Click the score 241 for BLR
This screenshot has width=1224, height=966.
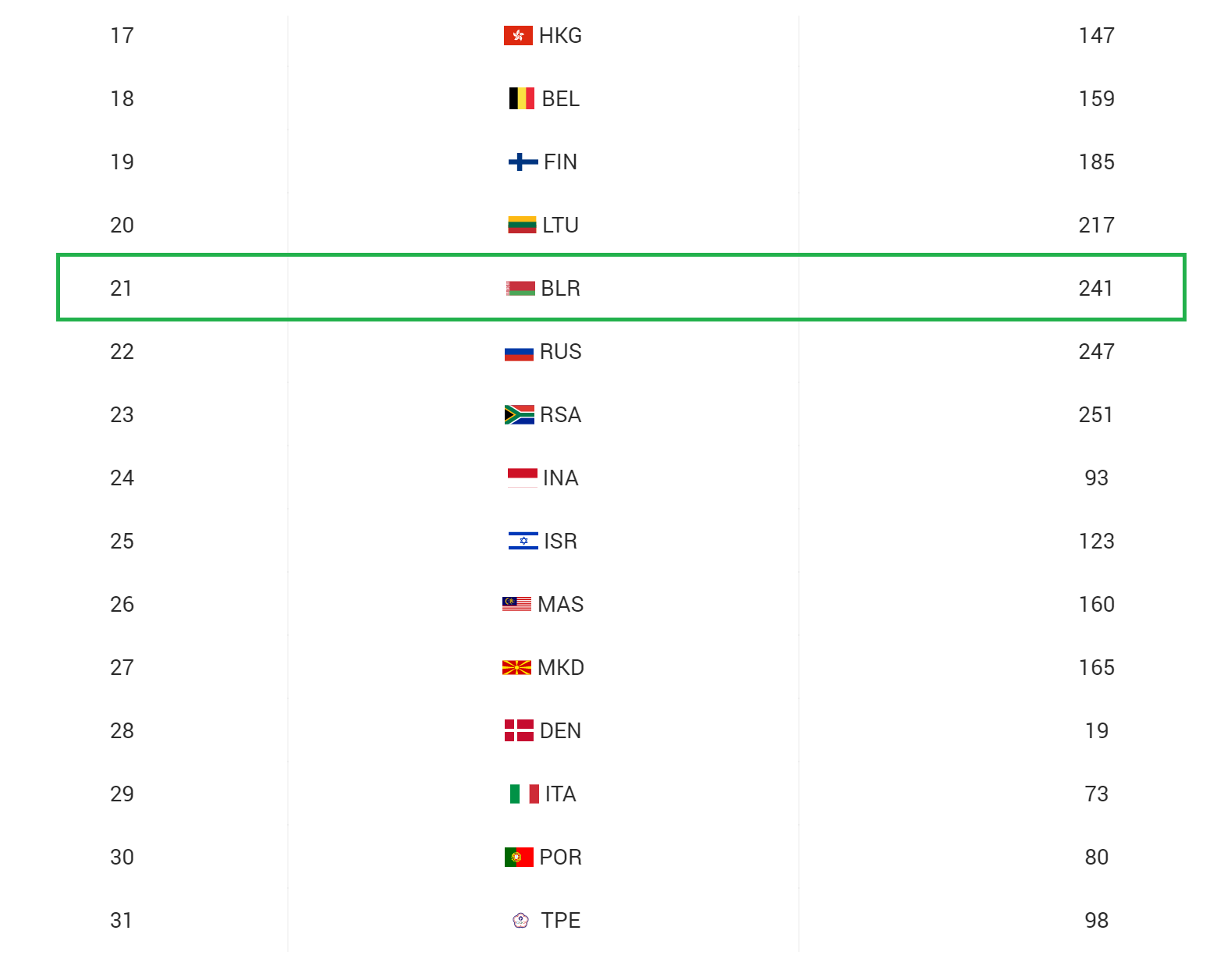click(x=1095, y=289)
